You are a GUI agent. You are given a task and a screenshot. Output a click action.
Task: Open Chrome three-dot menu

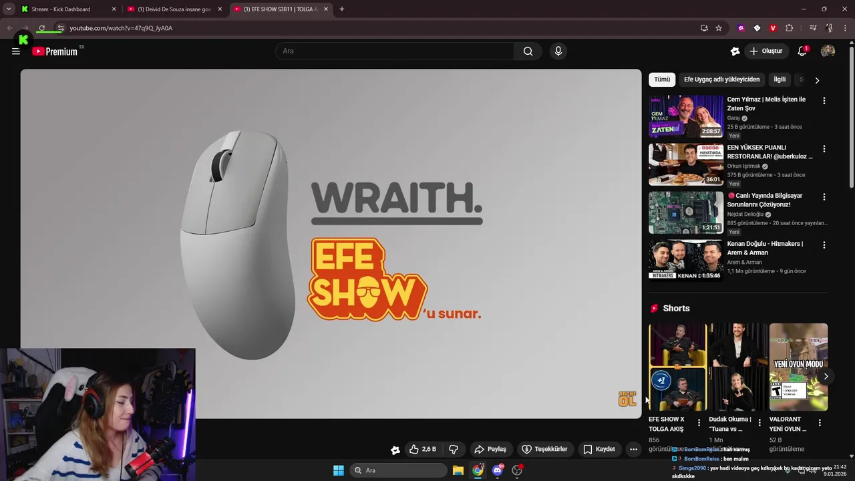[845, 28]
